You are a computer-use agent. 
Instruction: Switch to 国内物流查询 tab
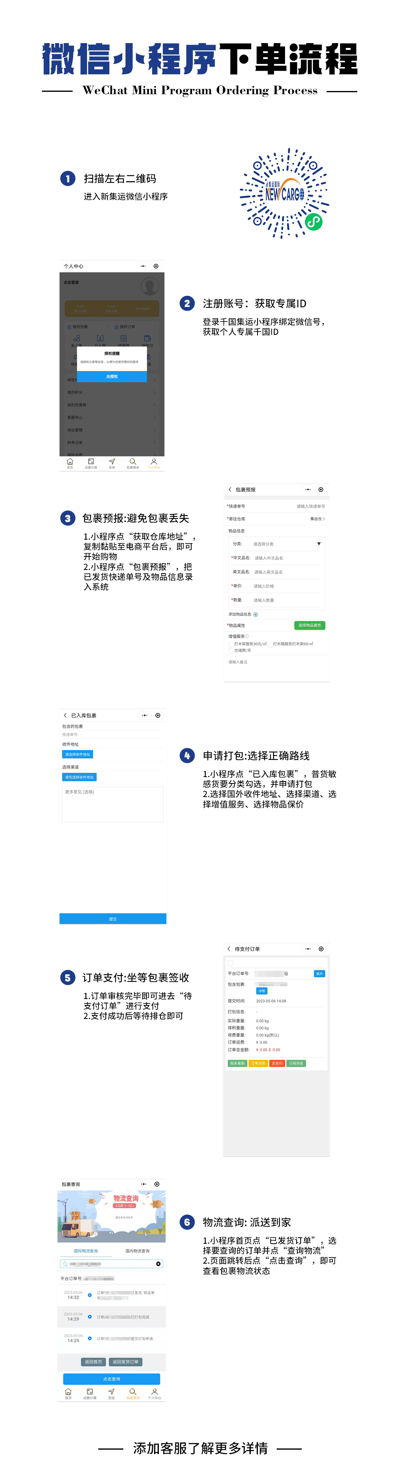click(137, 1251)
